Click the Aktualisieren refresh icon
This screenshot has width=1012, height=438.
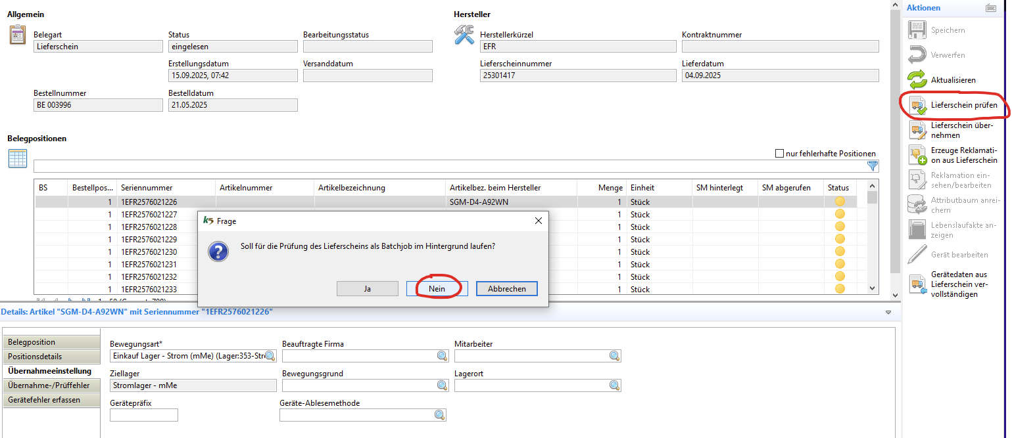click(917, 79)
